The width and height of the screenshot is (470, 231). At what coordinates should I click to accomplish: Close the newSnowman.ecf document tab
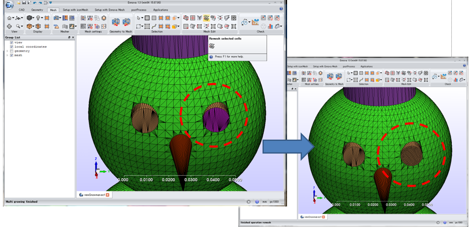[x=108, y=195]
